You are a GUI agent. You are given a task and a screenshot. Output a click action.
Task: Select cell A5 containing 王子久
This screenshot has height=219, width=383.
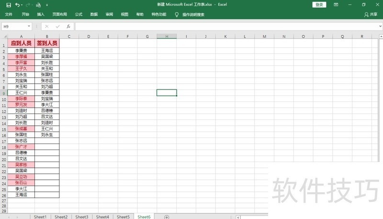point(21,68)
